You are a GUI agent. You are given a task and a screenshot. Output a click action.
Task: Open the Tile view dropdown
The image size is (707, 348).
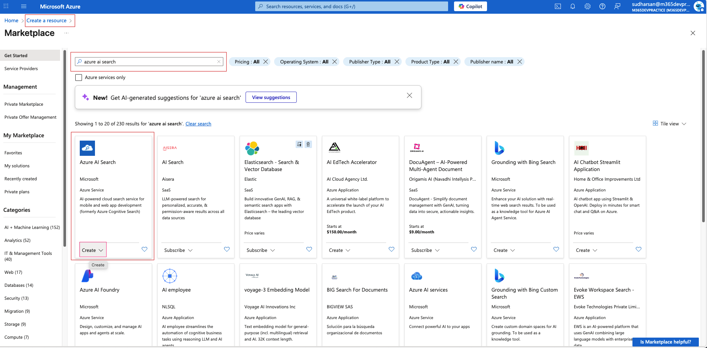(x=669, y=123)
